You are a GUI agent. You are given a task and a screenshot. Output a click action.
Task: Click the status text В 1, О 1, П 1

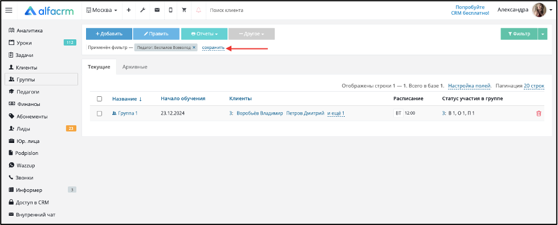[x=462, y=113]
